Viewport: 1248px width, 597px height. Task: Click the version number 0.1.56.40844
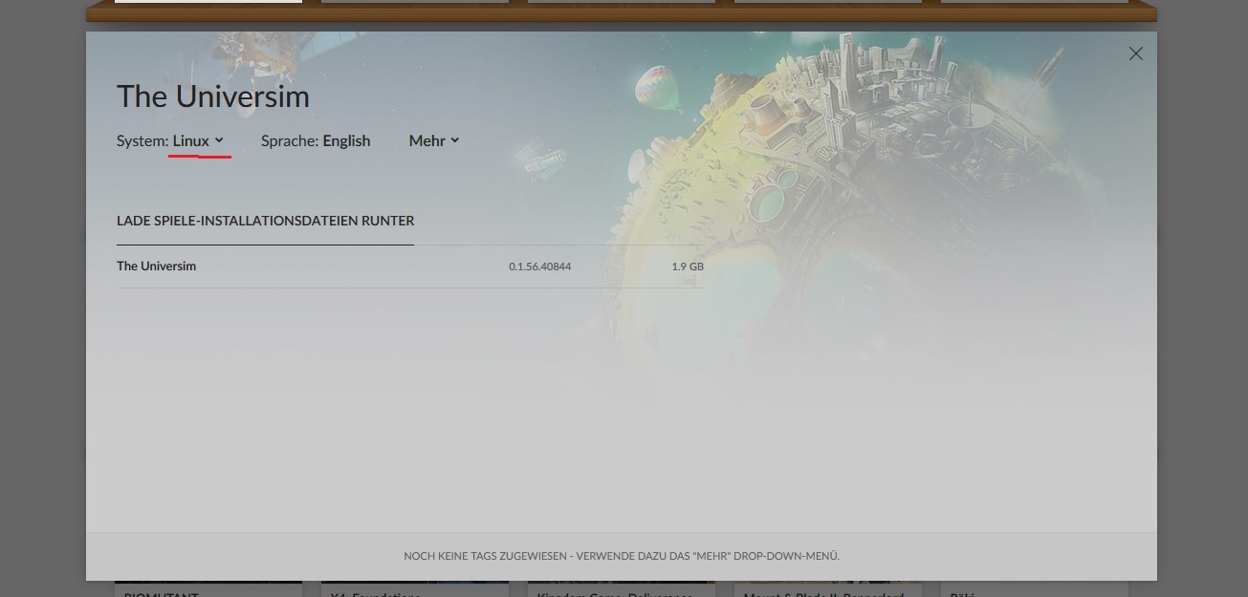coord(540,267)
